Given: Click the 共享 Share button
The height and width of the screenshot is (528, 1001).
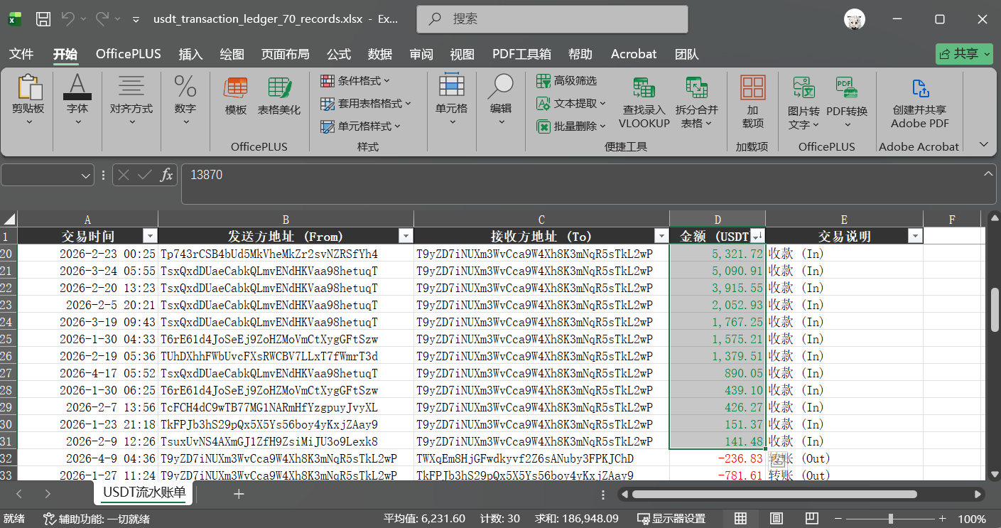Looking at the screenshot, I should click(x=964, y=54).
